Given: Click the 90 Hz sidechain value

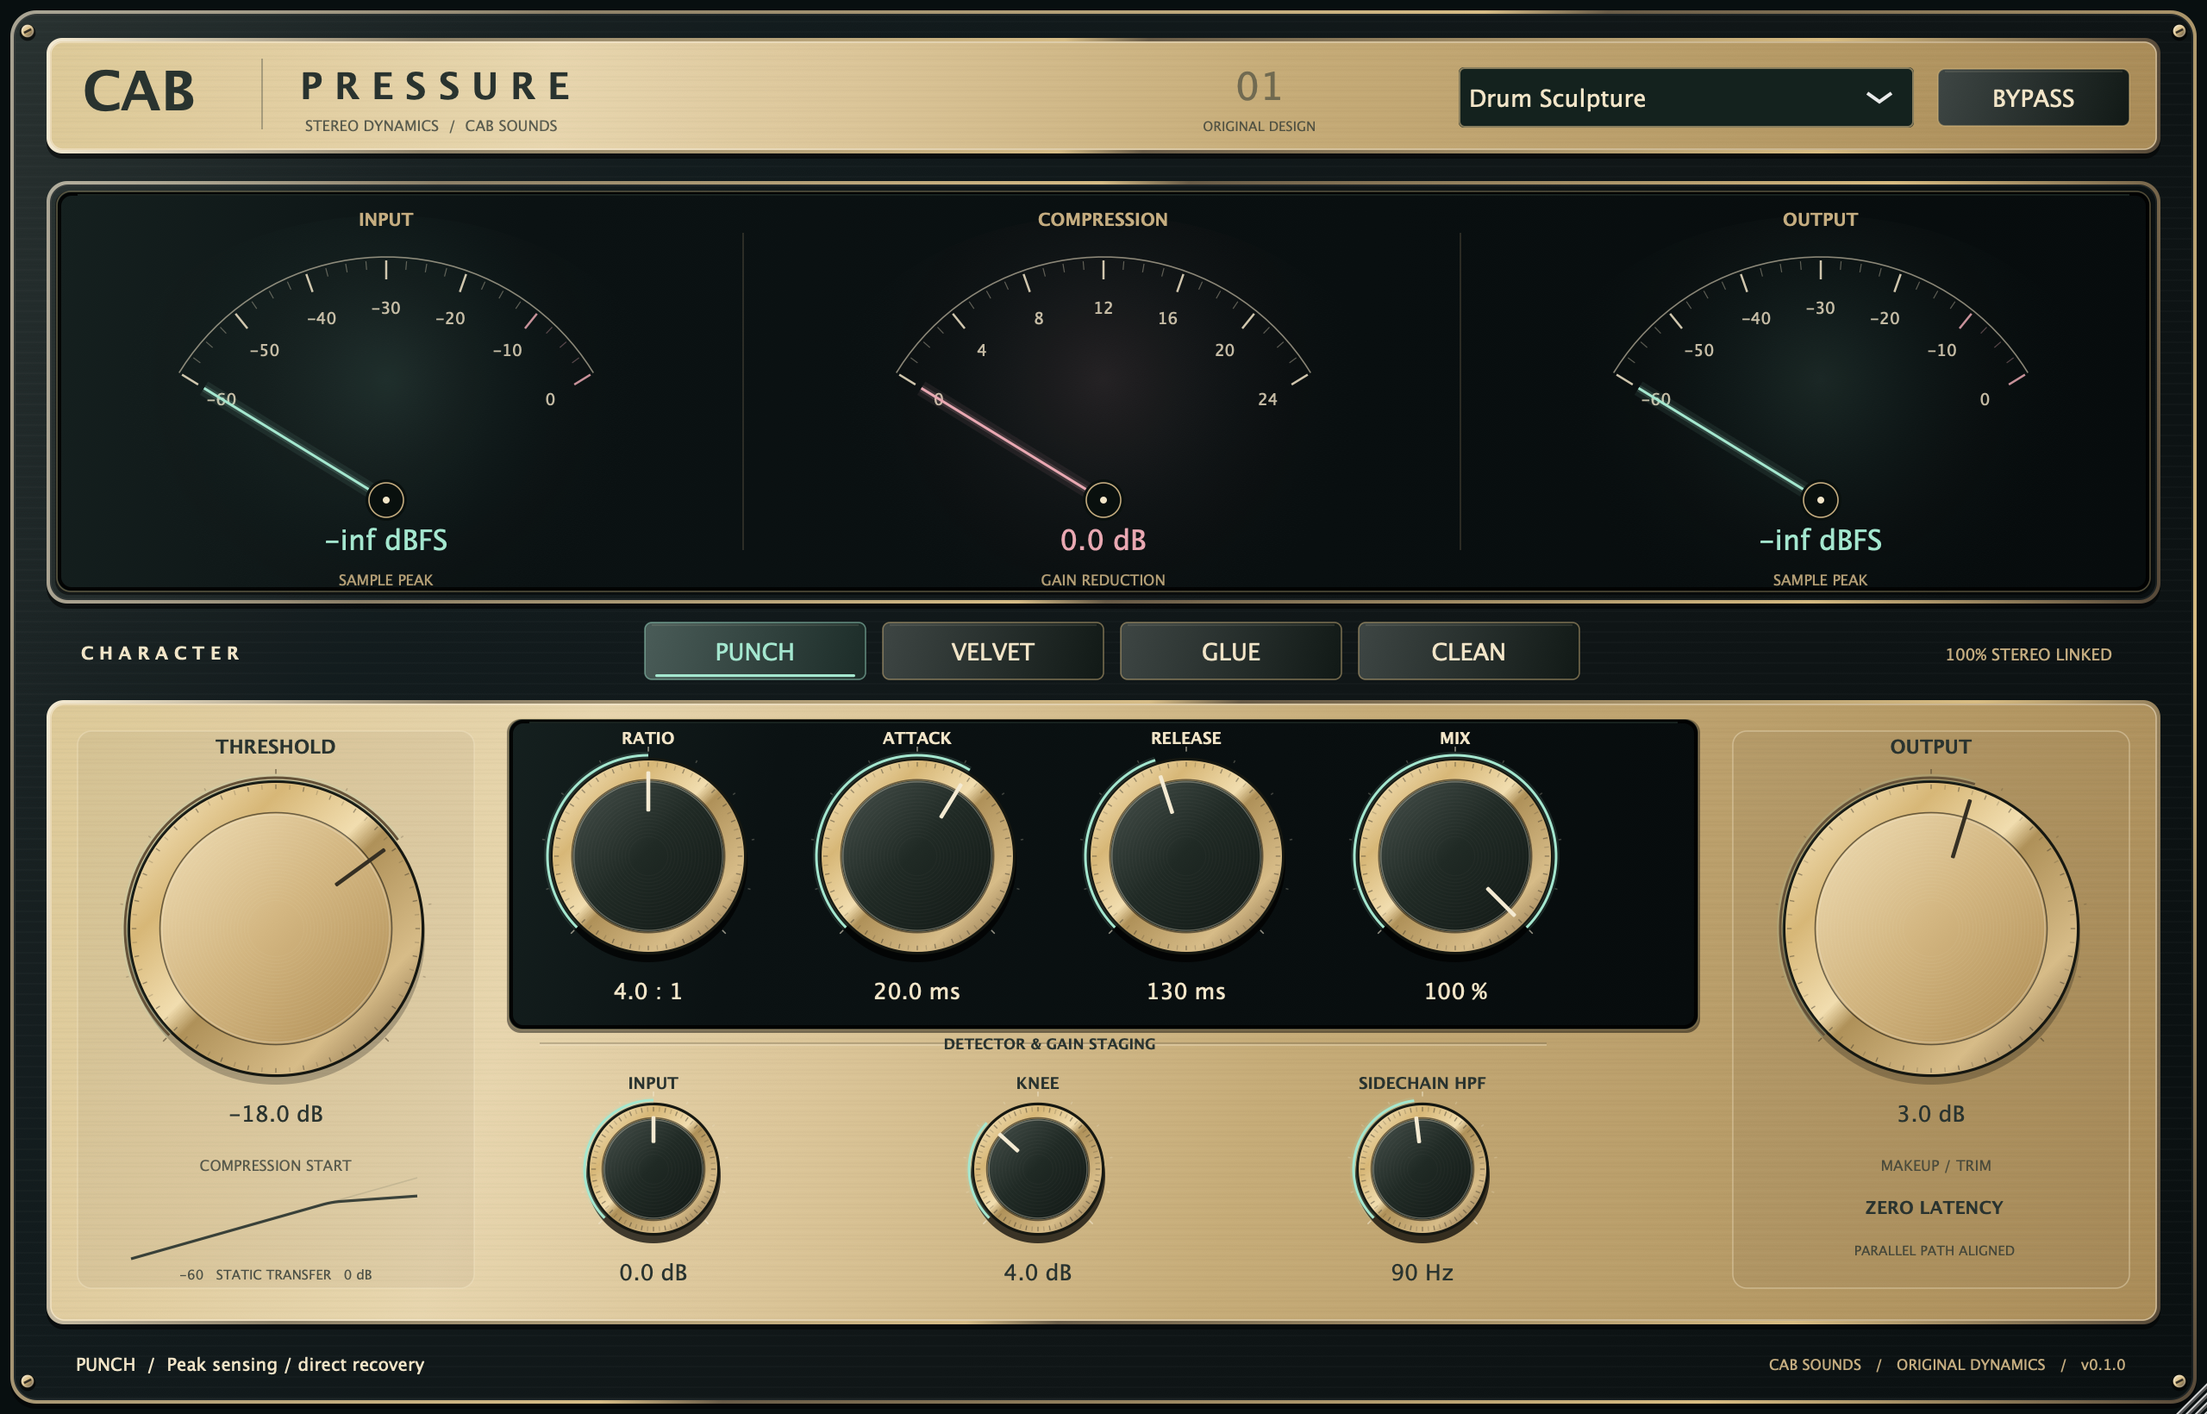Looking at the screenshot, I should click(x=1421, y=1273).
